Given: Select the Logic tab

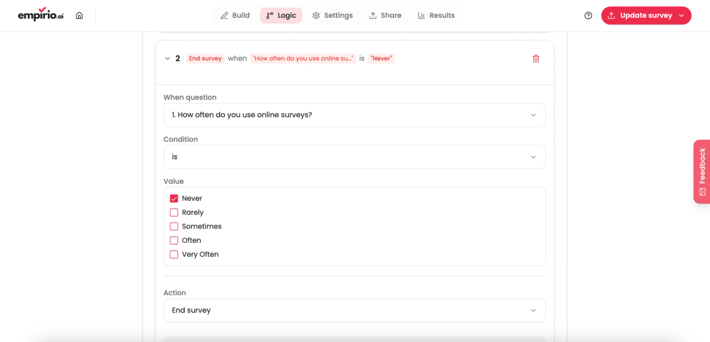Looking at the screenshot, I should click(281, 15).
